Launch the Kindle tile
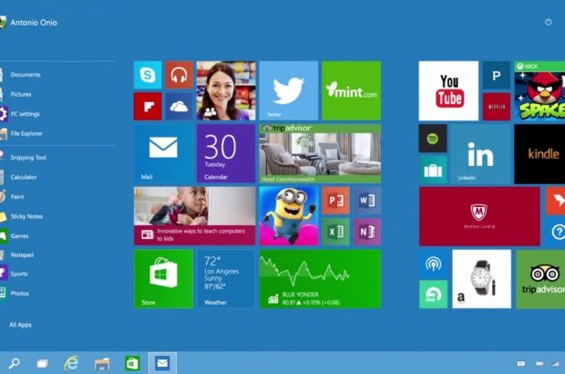This screenshot has height=374, width=565. (x=541, y=154)
